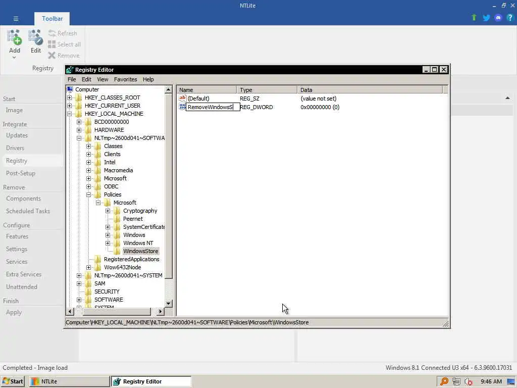Click the tree horizontal scroll-right arrow
517x388 pixels.
[160, 311]
